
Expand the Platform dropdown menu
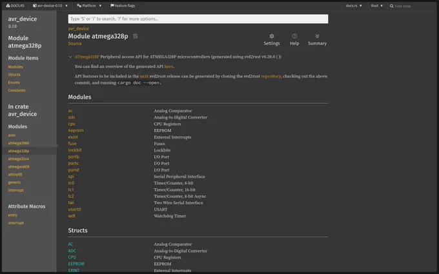pos(89,6)
